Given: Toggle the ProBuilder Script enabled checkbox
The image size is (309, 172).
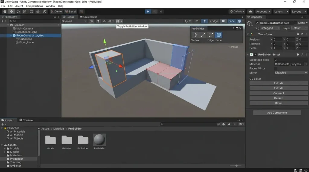Looking at the screenshot, I should [255, 54].
